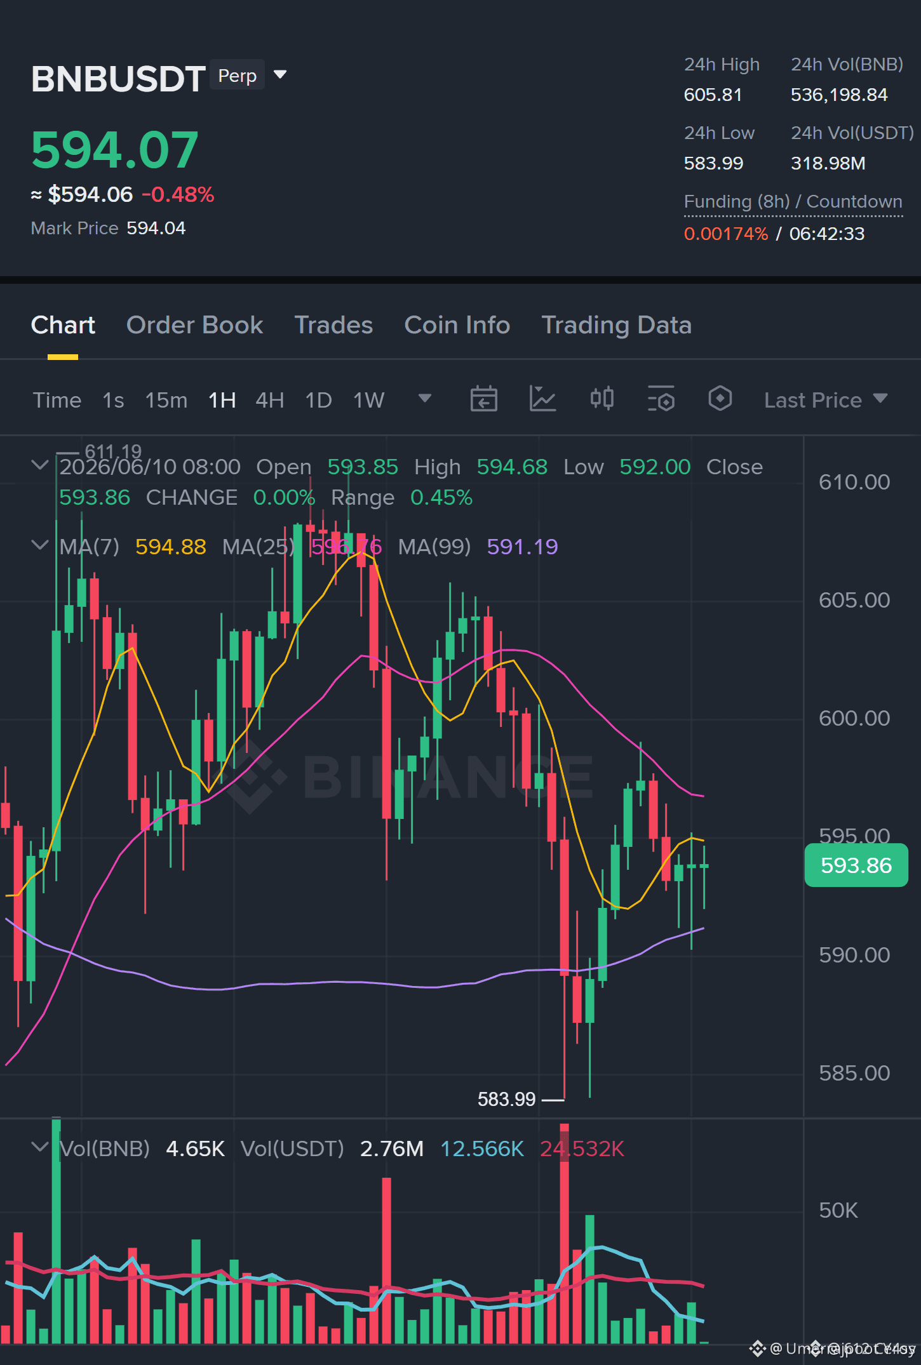The width and height of the screenshot is (921, 1365).
Task: Tap the Range 0.45% value
Action: (441, 498)
